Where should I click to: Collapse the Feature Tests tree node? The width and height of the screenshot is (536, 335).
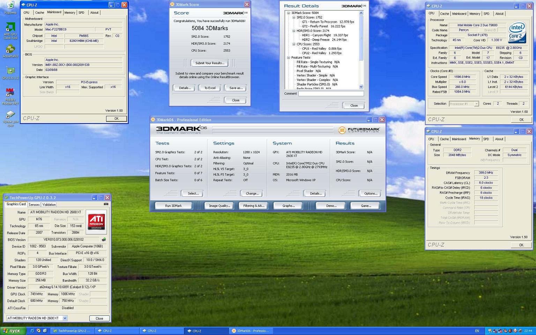(x=288, y=58)
